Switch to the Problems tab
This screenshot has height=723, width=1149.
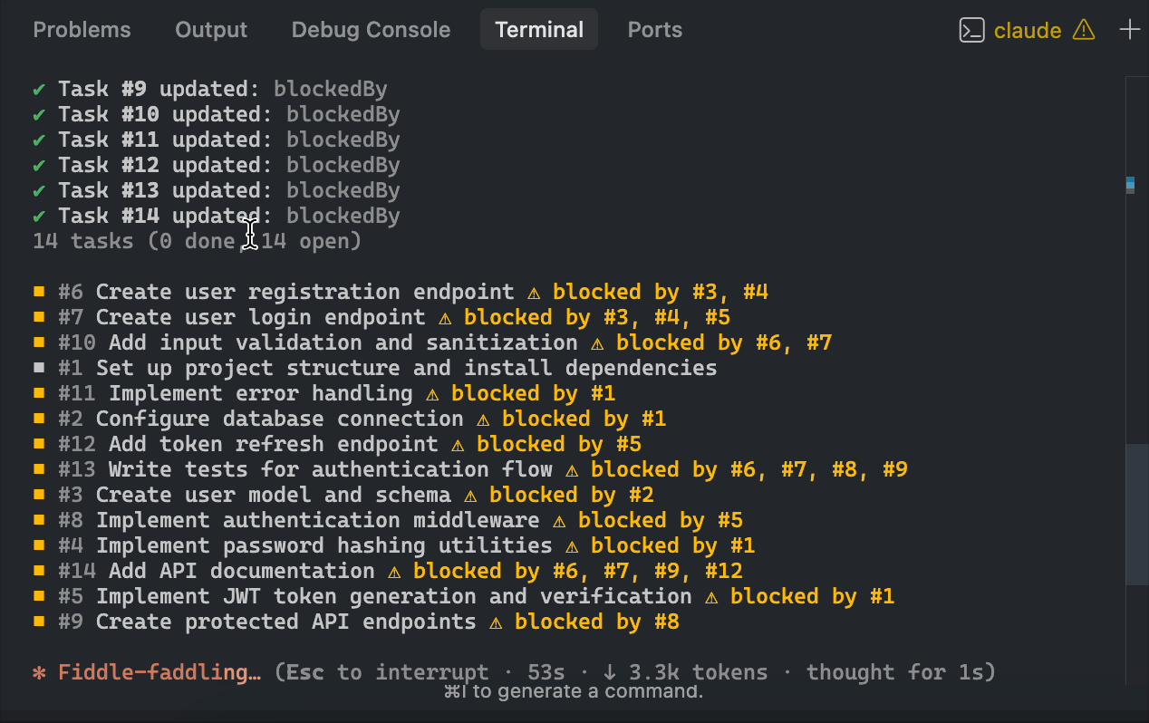[82, 30]
